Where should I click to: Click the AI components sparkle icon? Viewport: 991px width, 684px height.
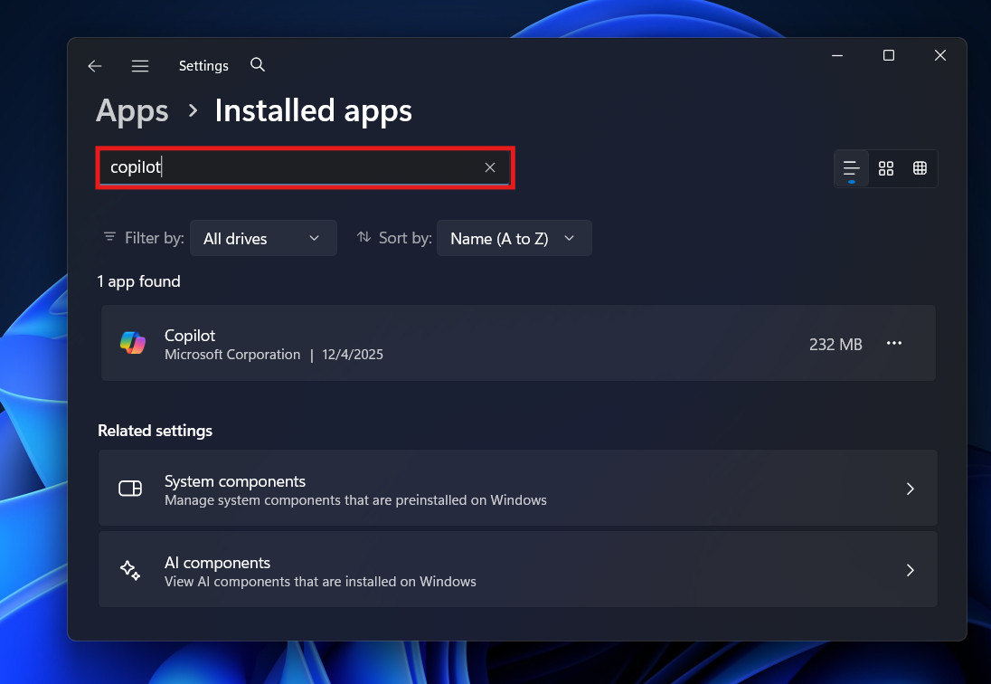click(x=130, y=570)
